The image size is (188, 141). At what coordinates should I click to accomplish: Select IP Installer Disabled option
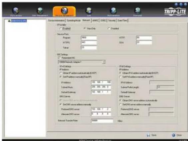[109, 29]
